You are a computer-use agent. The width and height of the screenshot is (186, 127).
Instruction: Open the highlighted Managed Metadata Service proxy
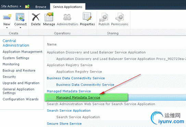[78, 97]
